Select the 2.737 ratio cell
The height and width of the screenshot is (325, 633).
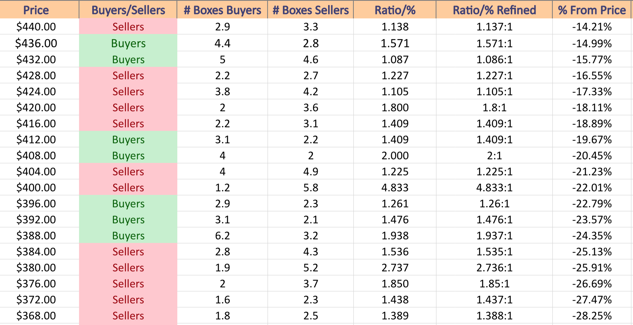(395, 267)
